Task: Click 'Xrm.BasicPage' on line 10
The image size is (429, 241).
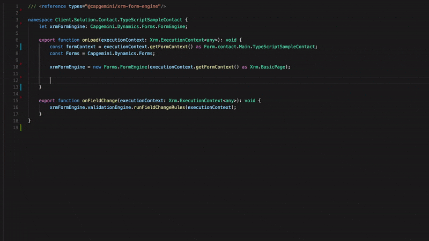Action: 267,67
